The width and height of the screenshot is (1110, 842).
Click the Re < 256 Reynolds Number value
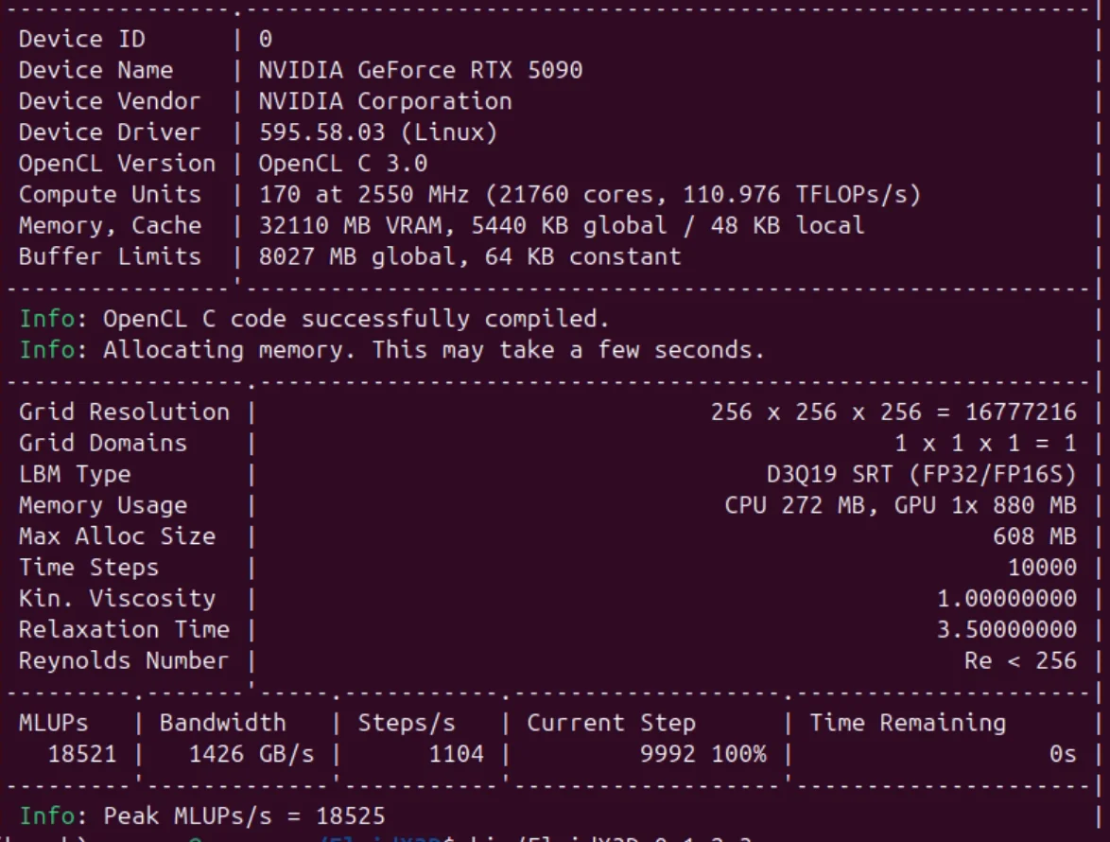pyautogui.click(x=1021, y=660)
